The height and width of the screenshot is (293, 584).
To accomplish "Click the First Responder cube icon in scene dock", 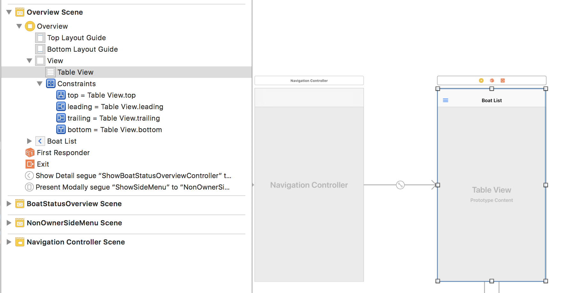I will tap(492, 80).
